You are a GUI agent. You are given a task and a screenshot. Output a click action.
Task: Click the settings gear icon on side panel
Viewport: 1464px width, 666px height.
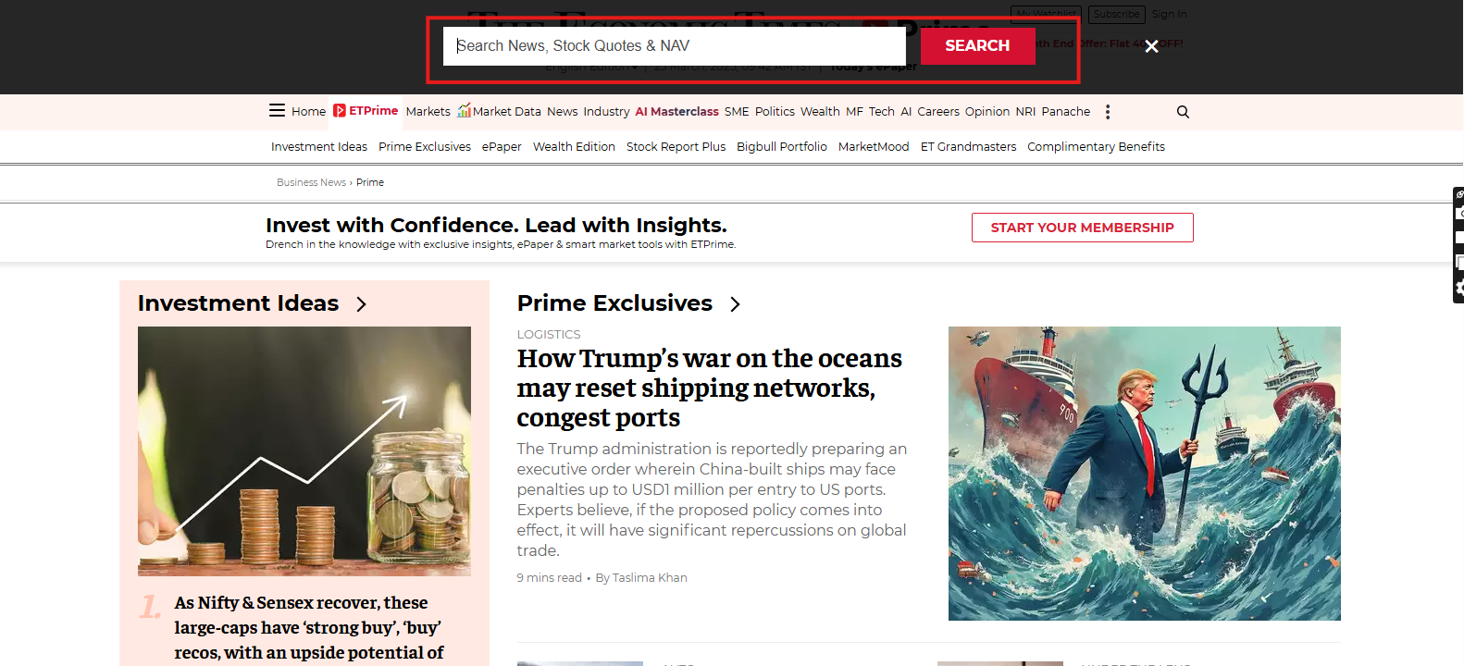coord(1459,289)
